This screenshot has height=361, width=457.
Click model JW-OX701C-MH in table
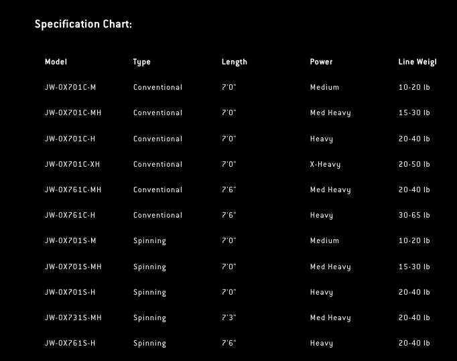click(x=73, y=113)
